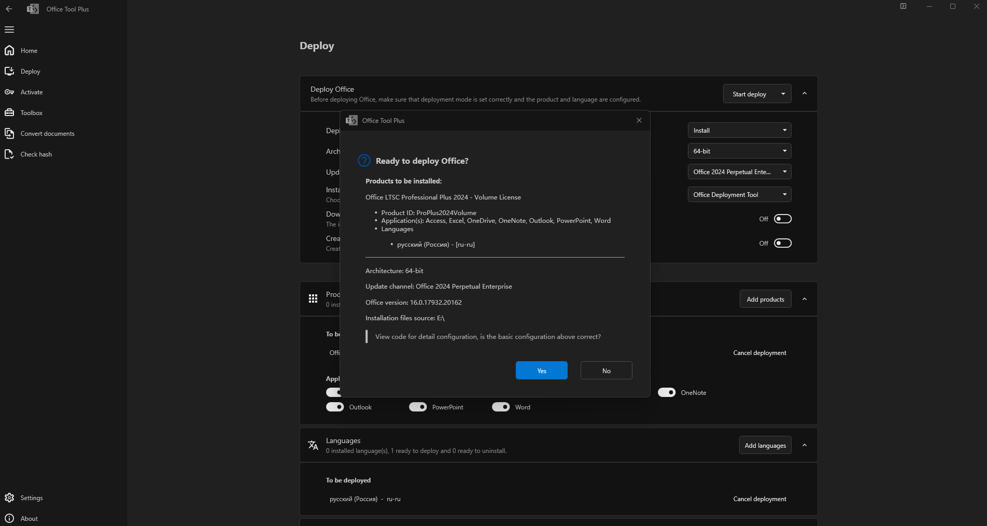
Task: Click the Activate key icon in the sidebar
Action: pos(9,92)
